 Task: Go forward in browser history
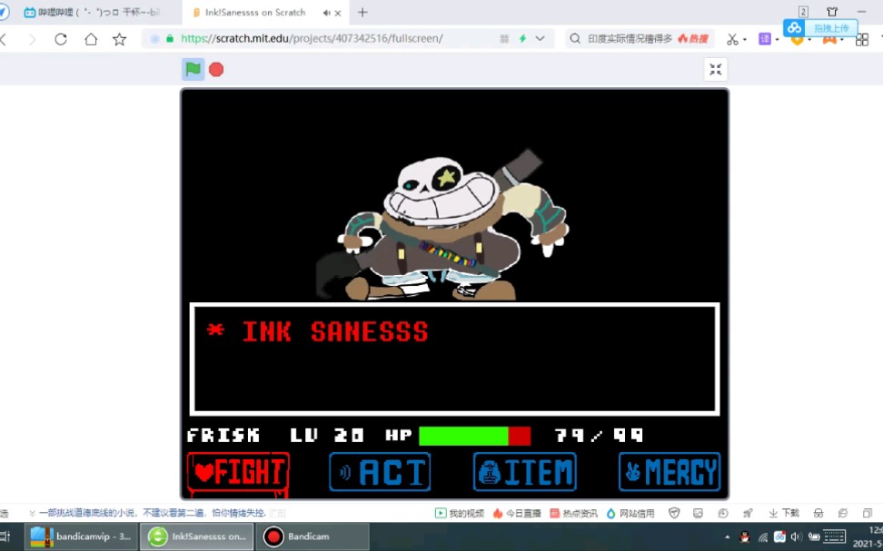coord(32,39)
